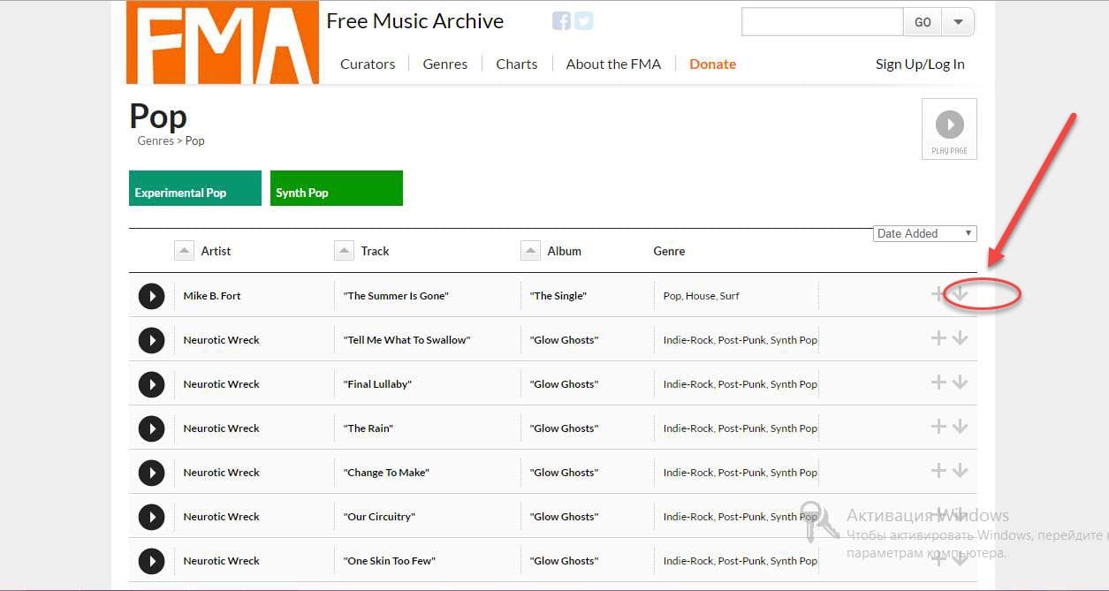Download "The Rain" using arrow icon

[961, 427]
